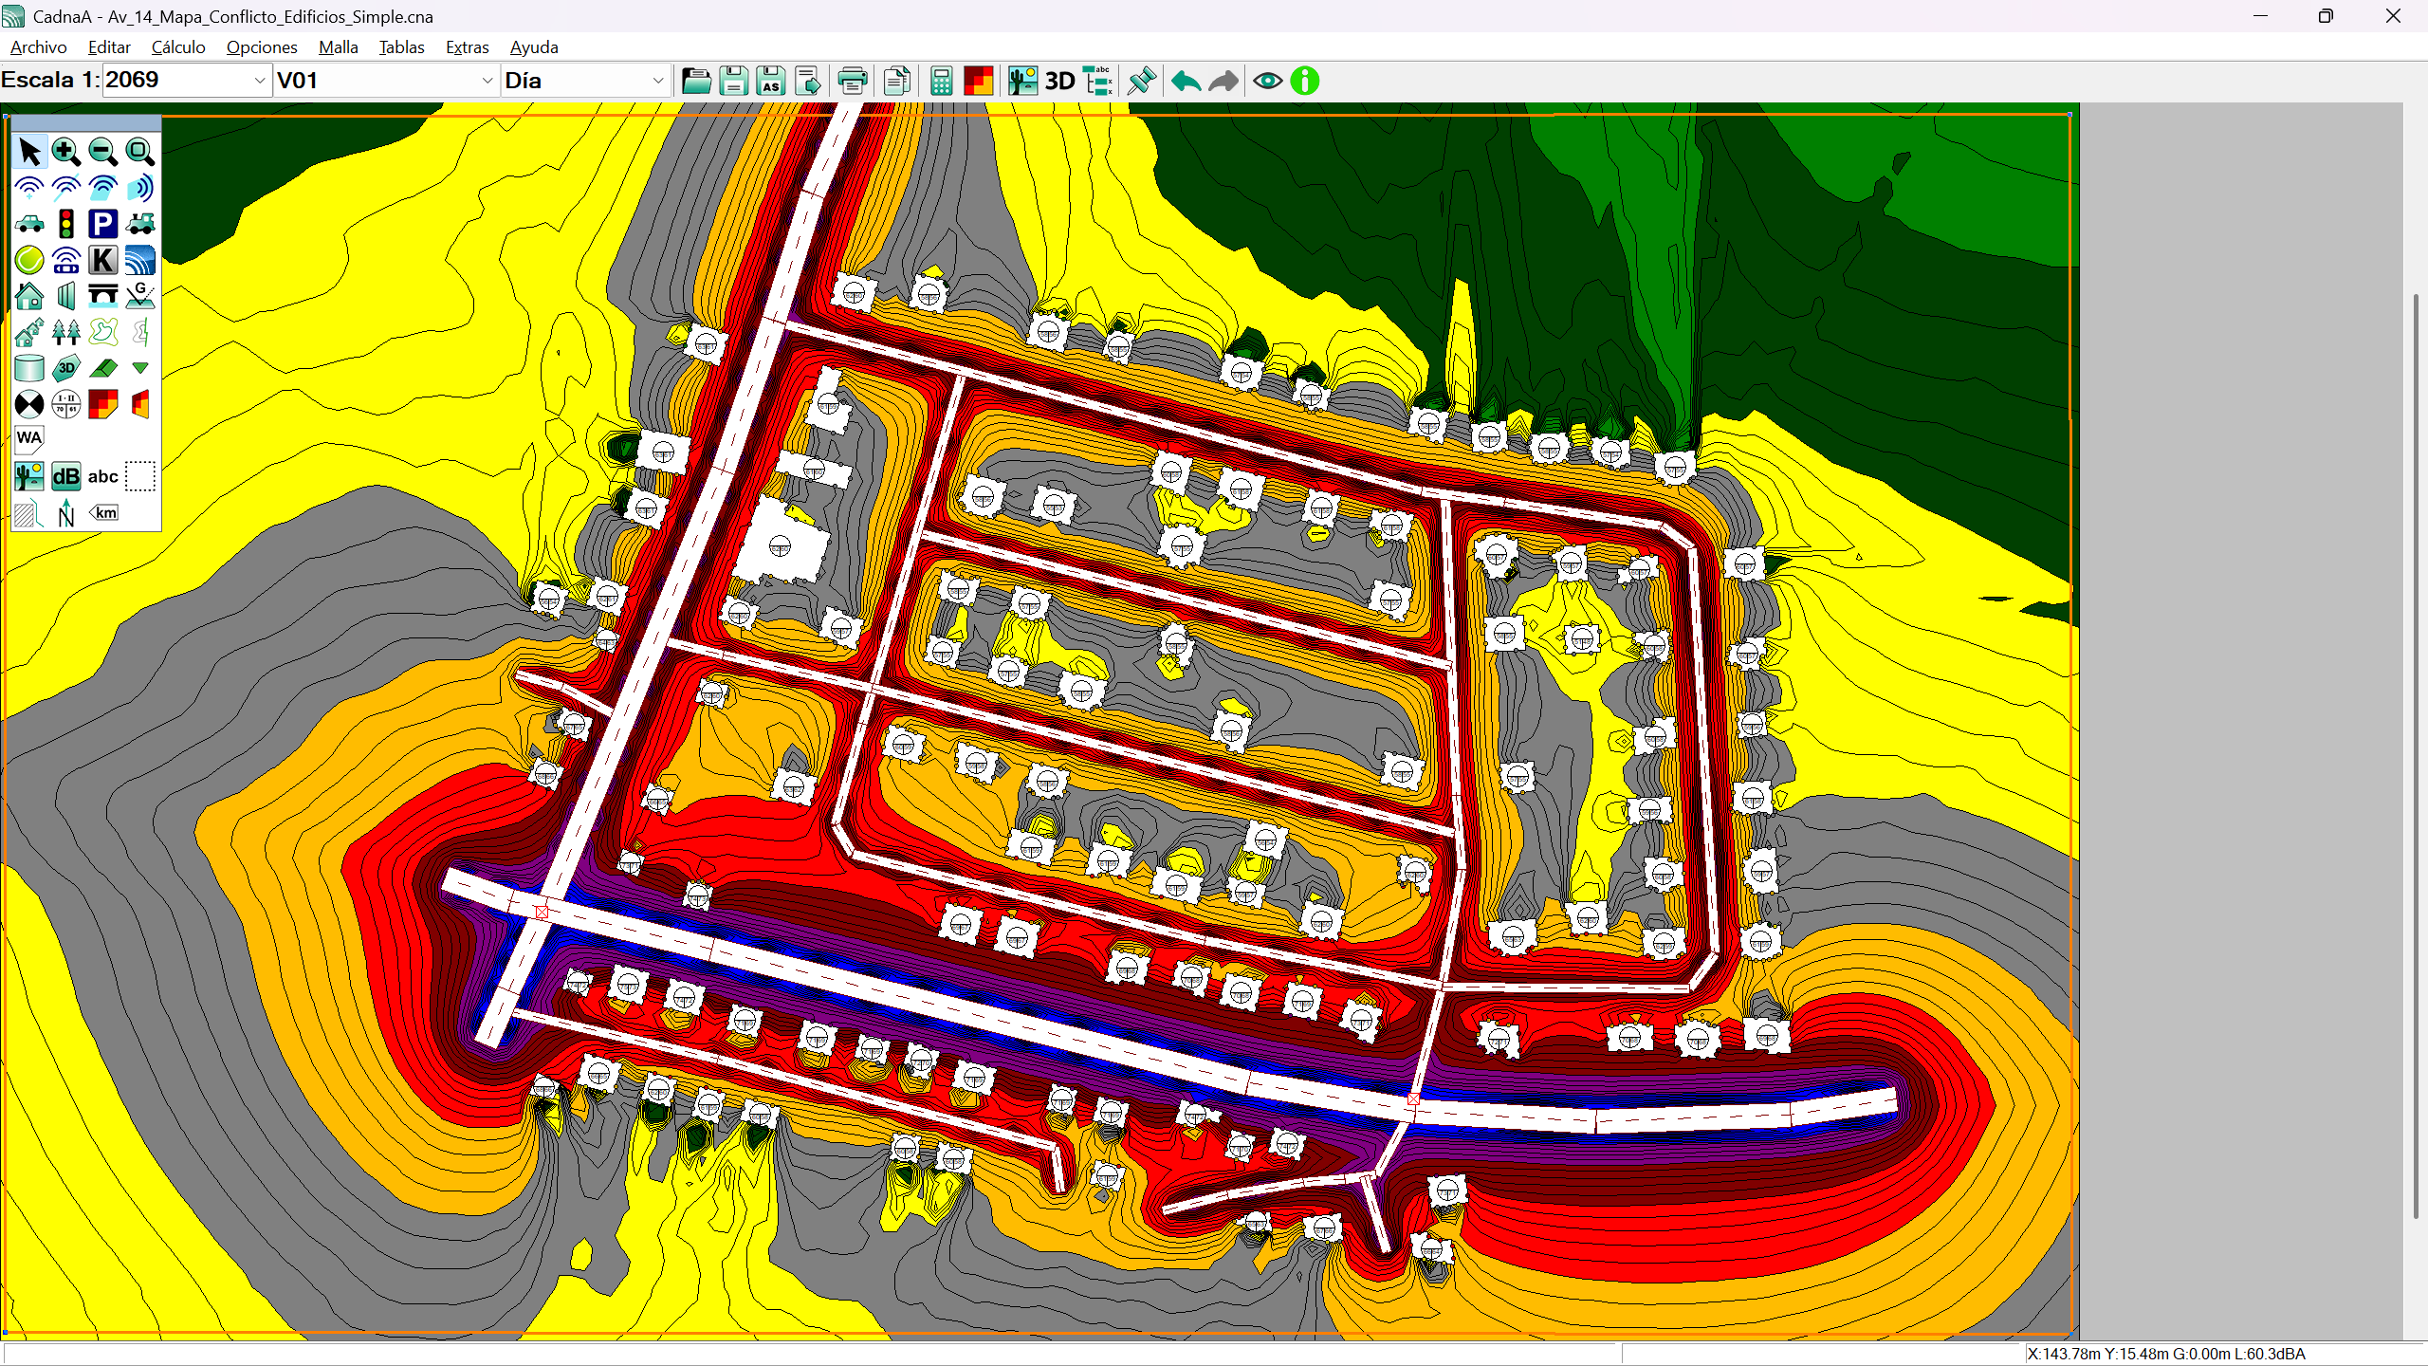Screen dimensions: 2428x1366
Task: Insert a north arrow symbol
Action: pyautogui.click(x=66, y=513)
